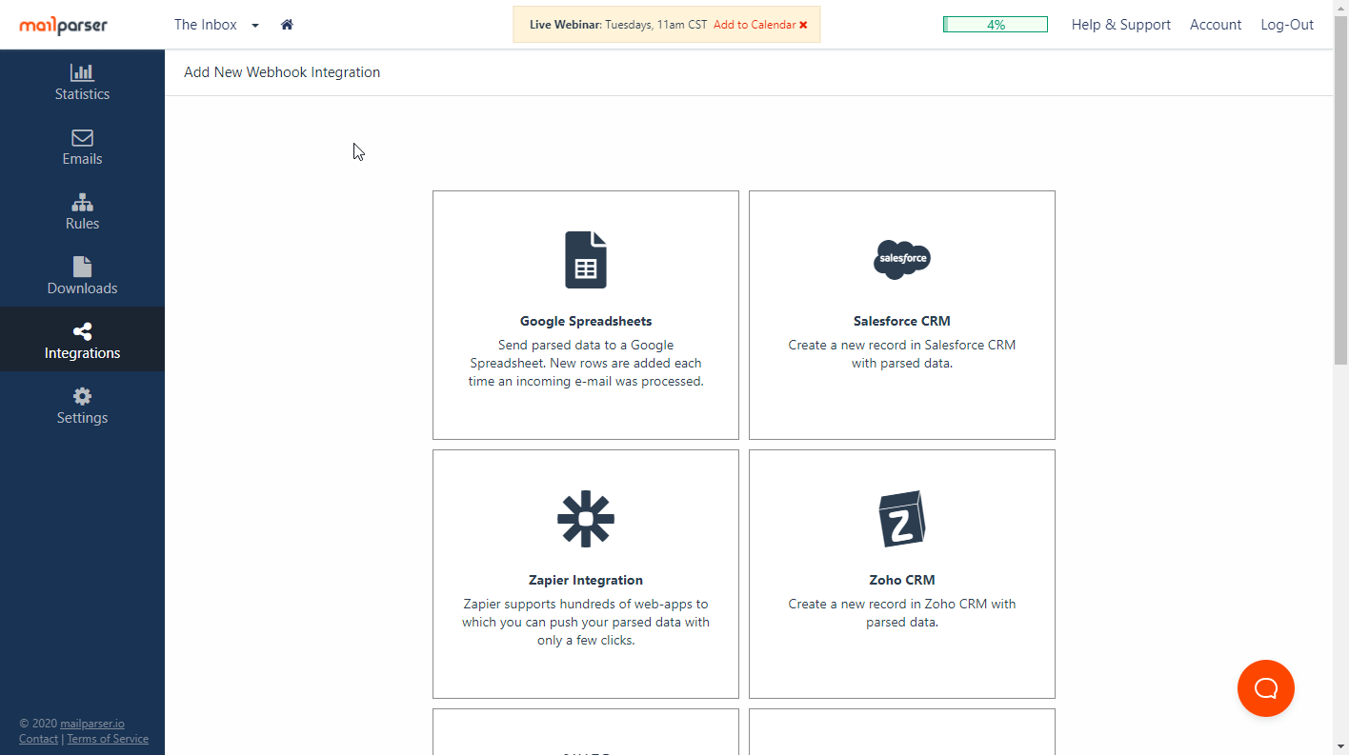
Task: Click the Live Webinar announcement text
Action: pyautogui.click(x=618, y=25)
